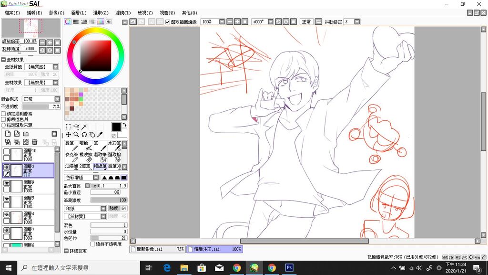This screenshot has height=275, width=488.
Task: Show the scratchpad panel
Action: coord(109,21)
